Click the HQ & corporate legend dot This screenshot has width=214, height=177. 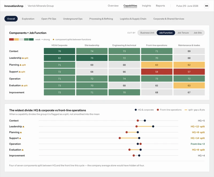[136, 110]
